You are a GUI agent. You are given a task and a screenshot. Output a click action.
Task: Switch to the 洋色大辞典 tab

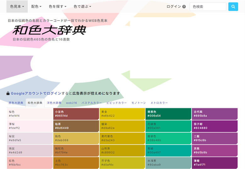(54, 103)
